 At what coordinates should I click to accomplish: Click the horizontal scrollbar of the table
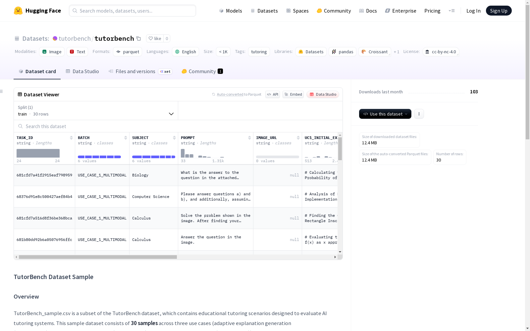pyautogui.click(x=98, y=257)
